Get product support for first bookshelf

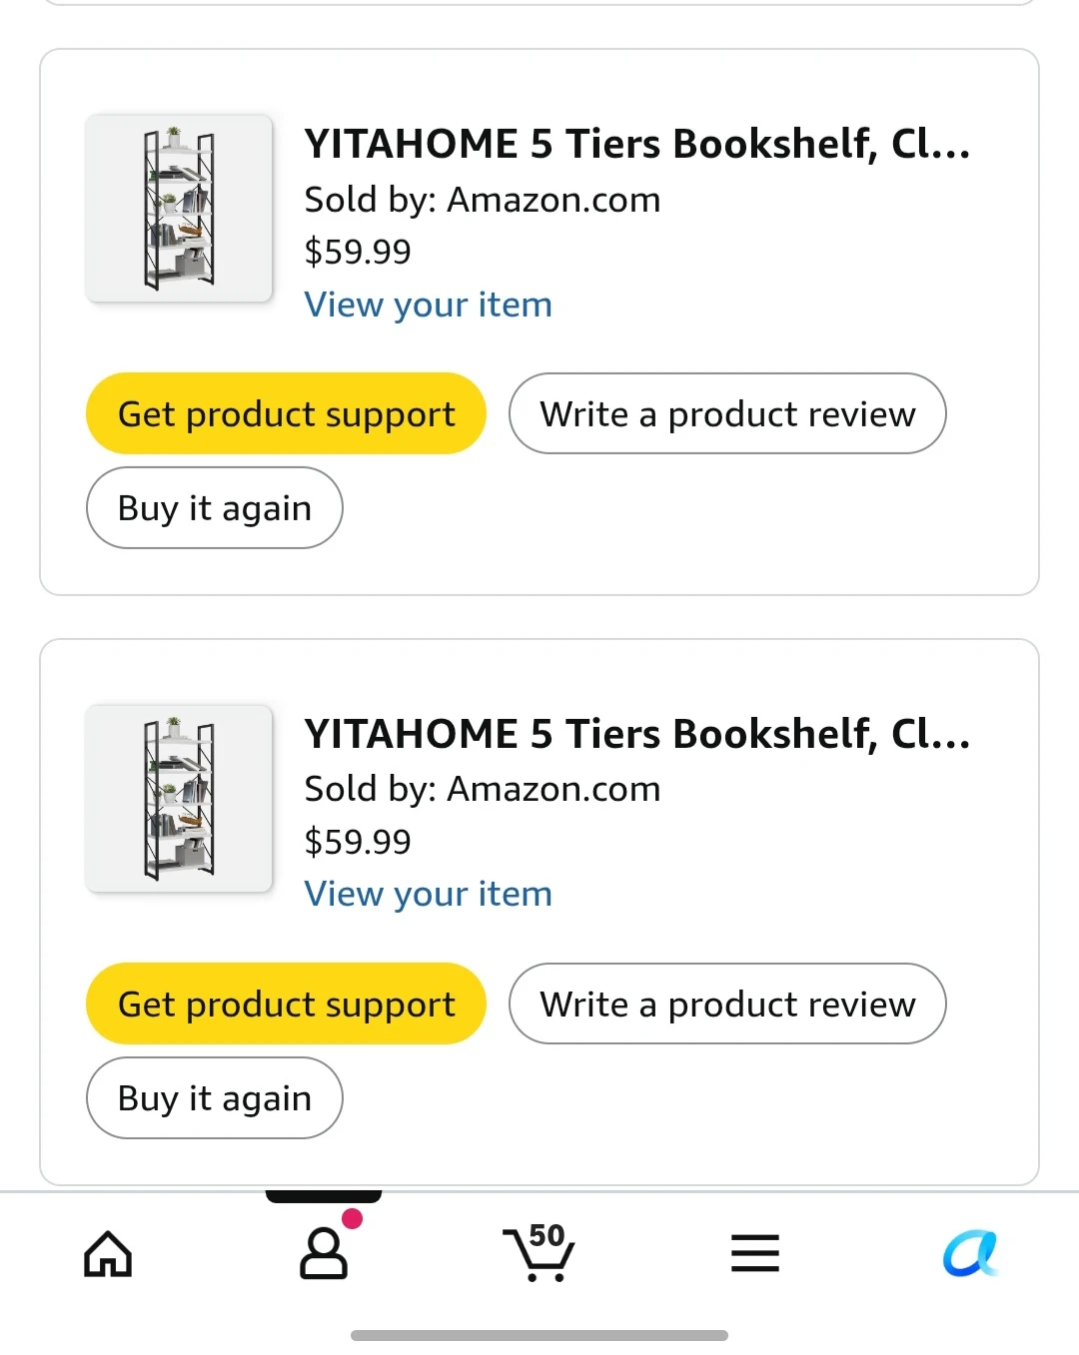pyautogui.click(x=286, y=413)
